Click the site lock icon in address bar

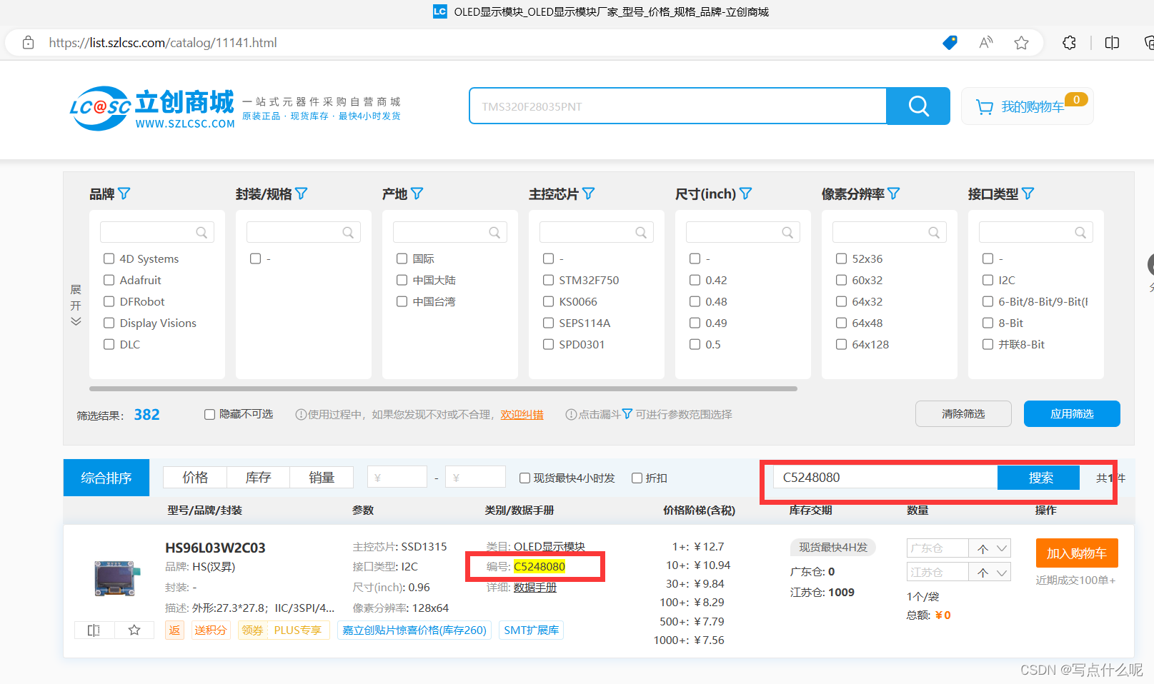(x=29, y=43)
